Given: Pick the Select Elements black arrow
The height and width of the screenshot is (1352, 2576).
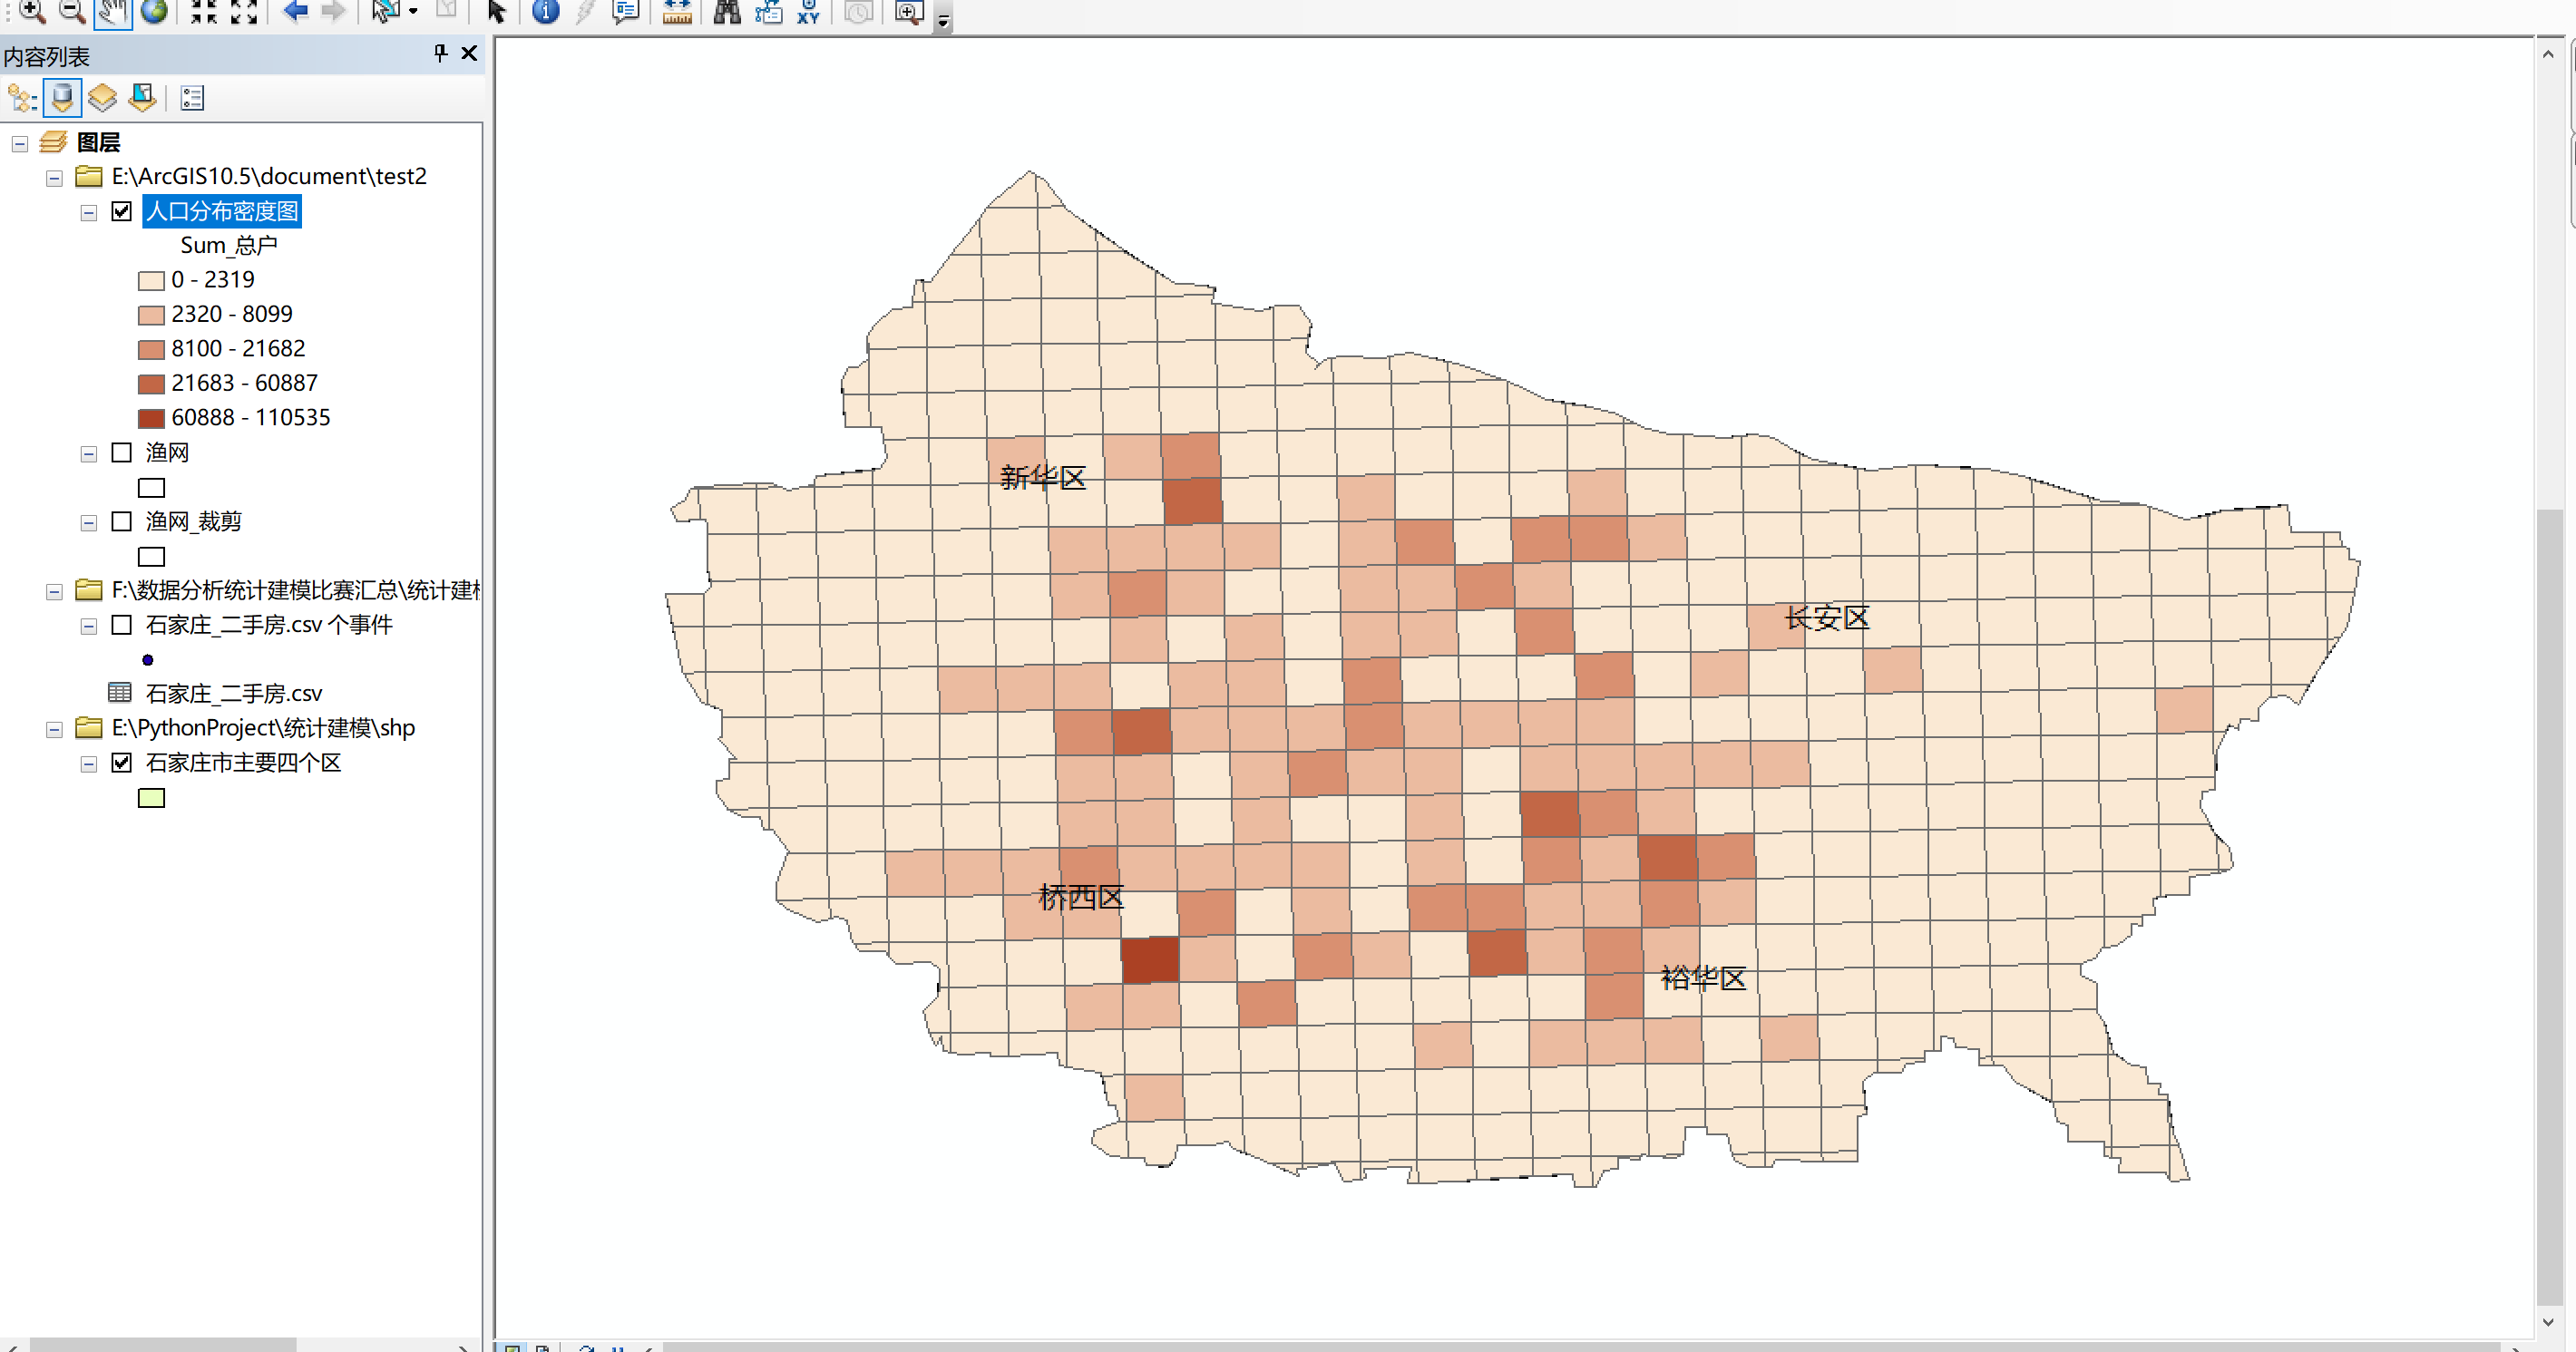Looking at the screenshot, I should click(x=496, y=11).
